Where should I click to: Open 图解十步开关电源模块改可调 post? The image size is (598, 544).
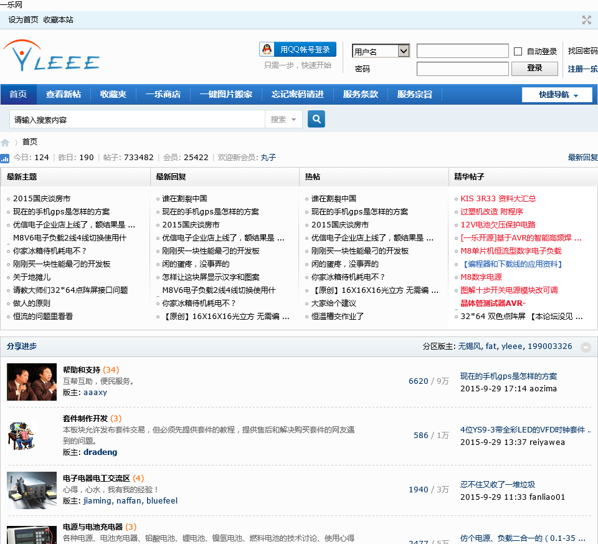point(509,290)
